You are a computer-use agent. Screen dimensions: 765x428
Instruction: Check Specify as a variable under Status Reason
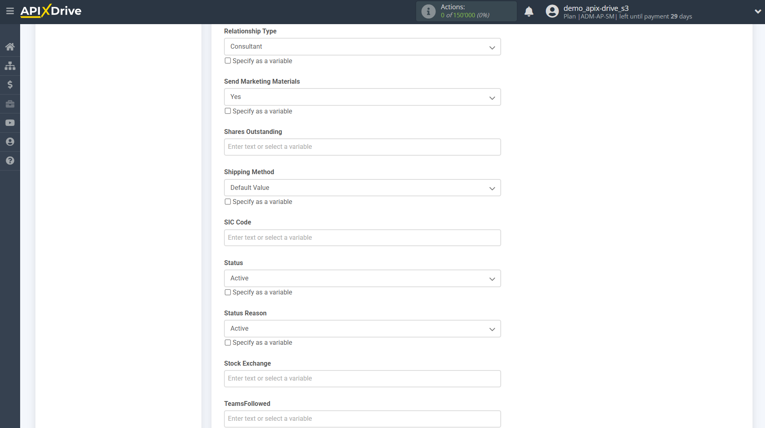(x=228, y=342)
